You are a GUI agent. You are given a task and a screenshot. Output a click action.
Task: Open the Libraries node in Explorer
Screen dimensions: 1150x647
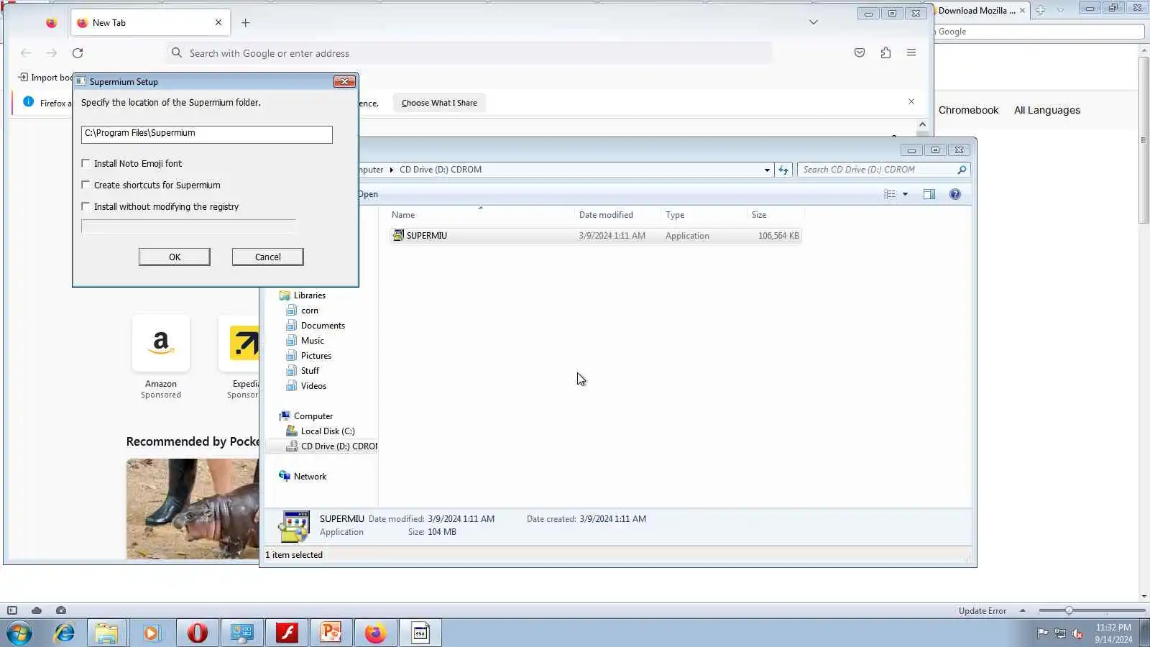point(309,295)
